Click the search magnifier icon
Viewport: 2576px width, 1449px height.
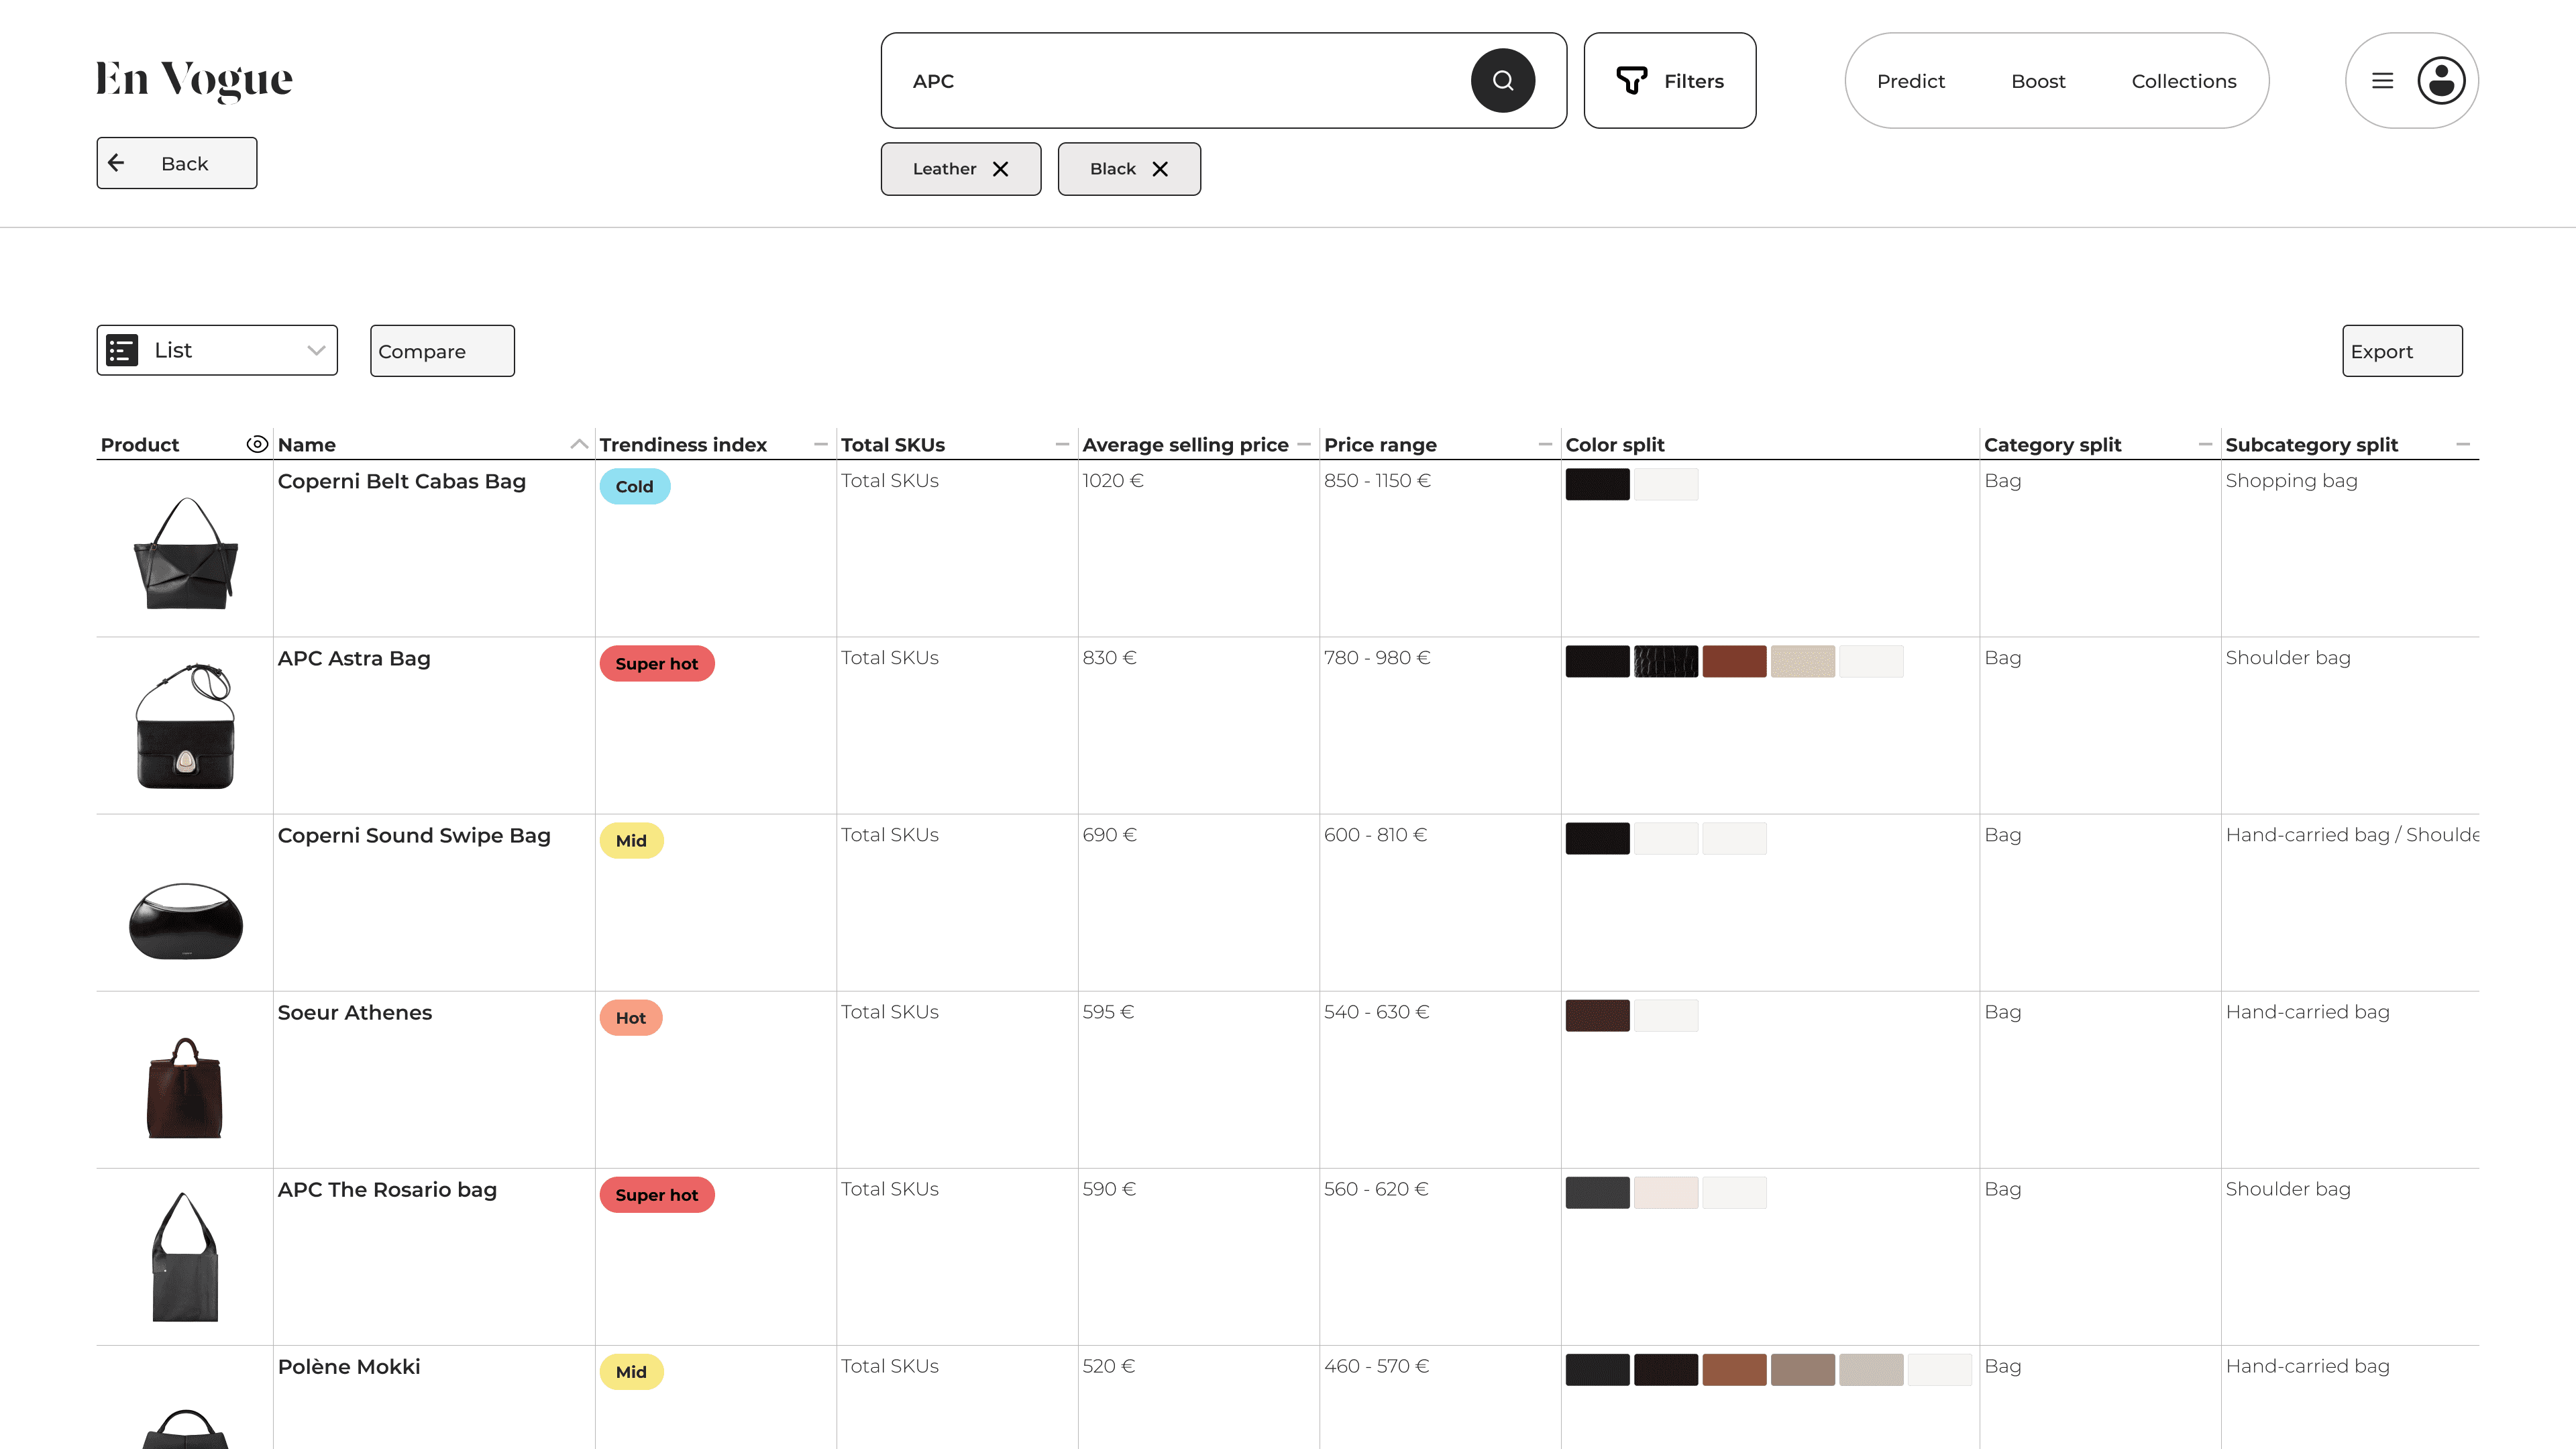click(x=1502, y=81)
